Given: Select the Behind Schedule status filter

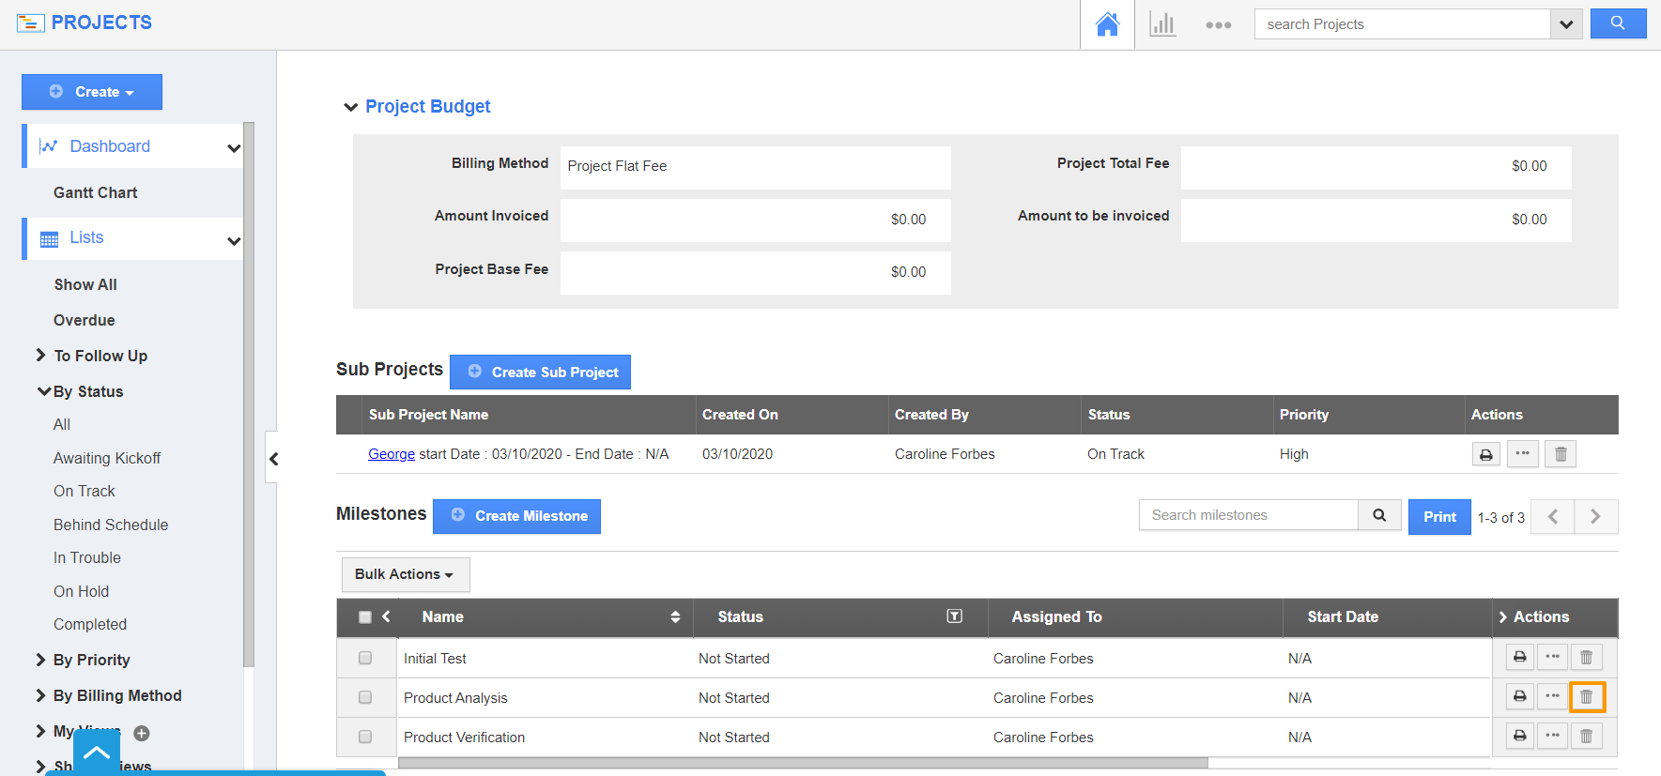Looking at the screenshot, I should click(x=111, y=525).
